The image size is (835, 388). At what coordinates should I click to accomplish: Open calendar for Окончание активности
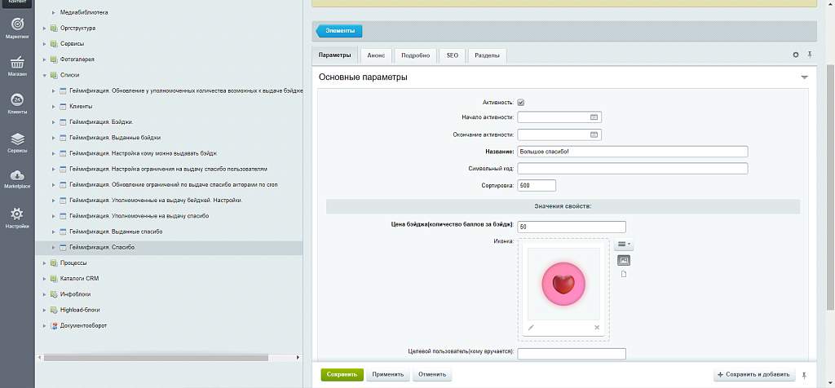pyautogui.click(x=594, y=134)
